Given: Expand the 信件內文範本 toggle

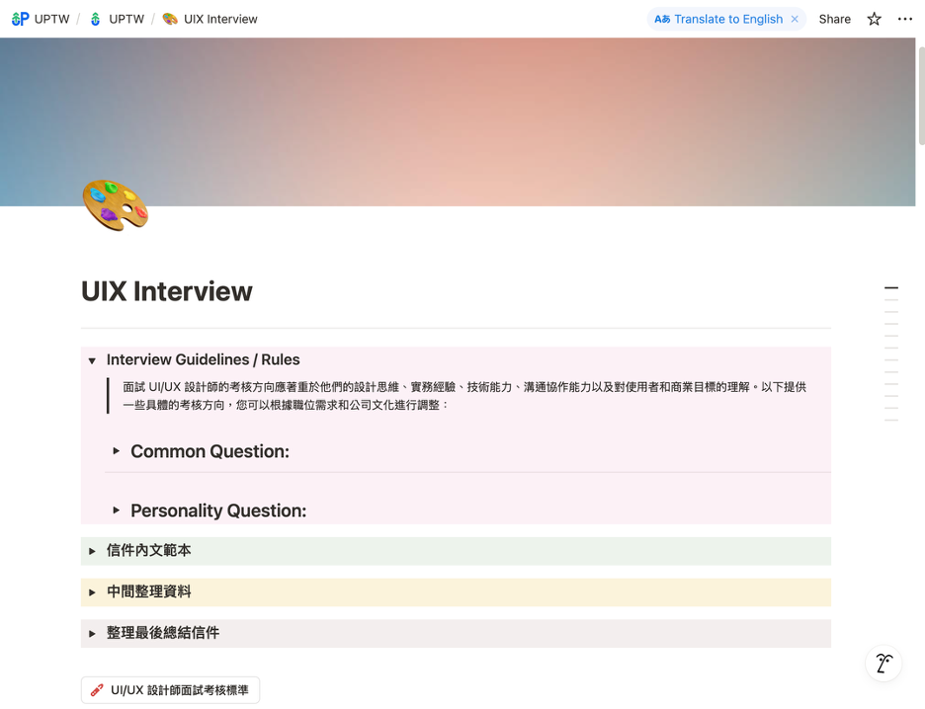Looking at the screenshot, I should pos(92,551).
